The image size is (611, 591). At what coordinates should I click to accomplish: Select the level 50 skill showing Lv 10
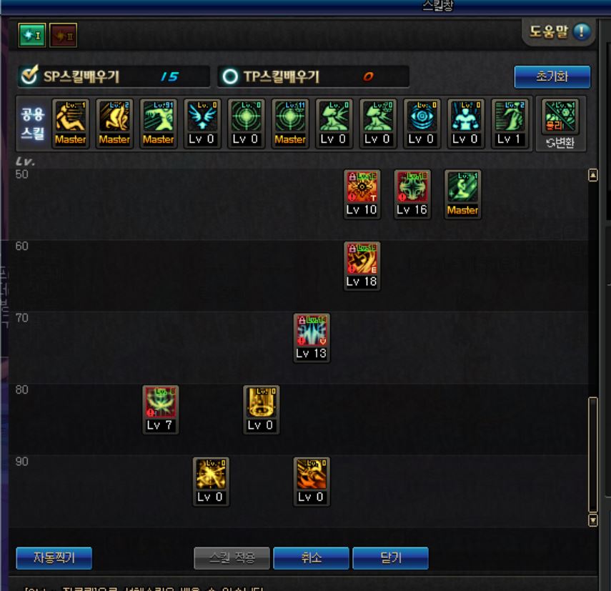click(x=362, y=194)
